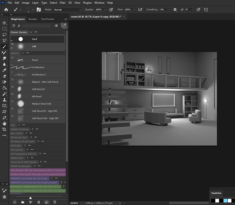Click the symmetry butterfly icon
Image resolution: width=235 pixels, height=205 pixels.
(206, 9)
